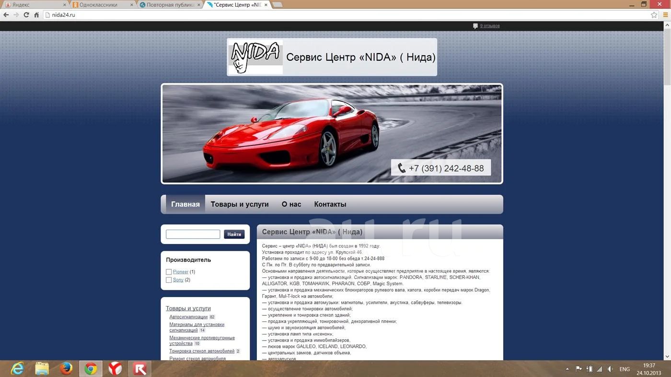The image size is (671, 377).
Task: Open the Chrome menu icon
Action: [665, 15]
